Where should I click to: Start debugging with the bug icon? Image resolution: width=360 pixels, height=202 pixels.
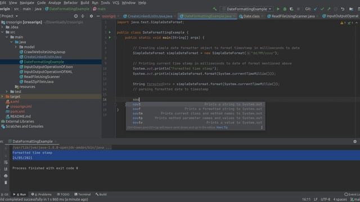(x=285, y=9)
